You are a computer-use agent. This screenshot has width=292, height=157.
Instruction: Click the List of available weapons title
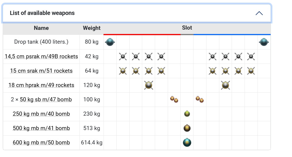(x=42, y=13)
